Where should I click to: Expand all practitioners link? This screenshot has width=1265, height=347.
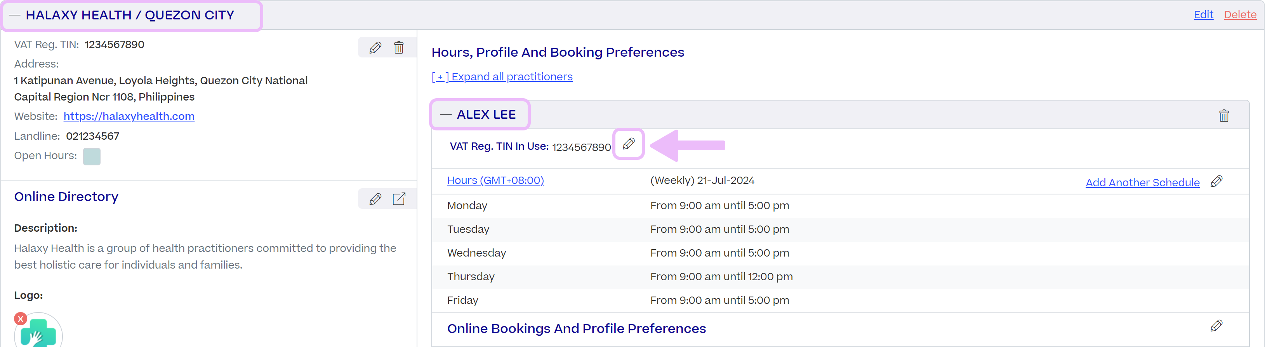pos(502,76)
